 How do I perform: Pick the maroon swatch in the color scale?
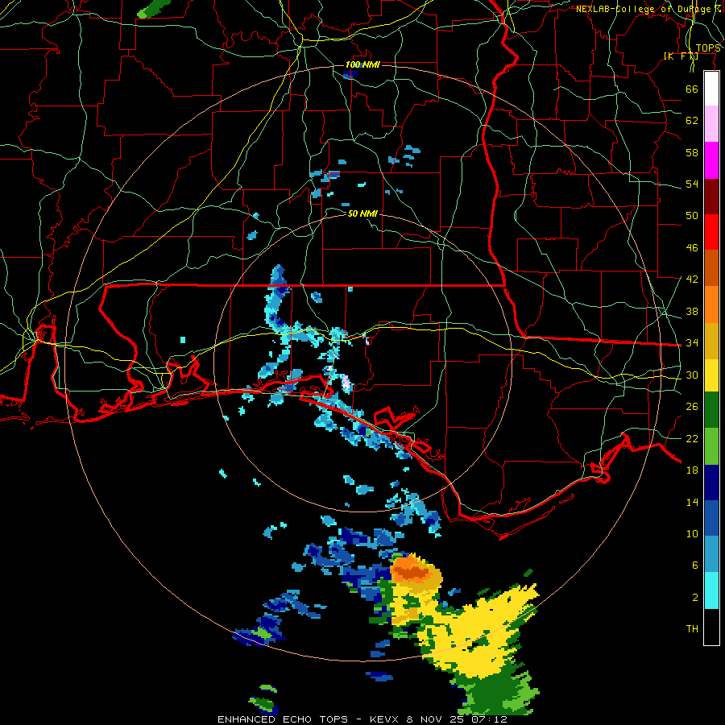pos(711,196)
